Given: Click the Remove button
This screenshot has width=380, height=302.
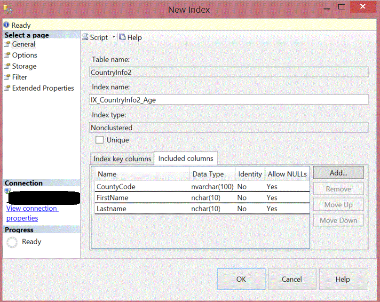Looking at the screenshot, I should click(x=338, y=189).
